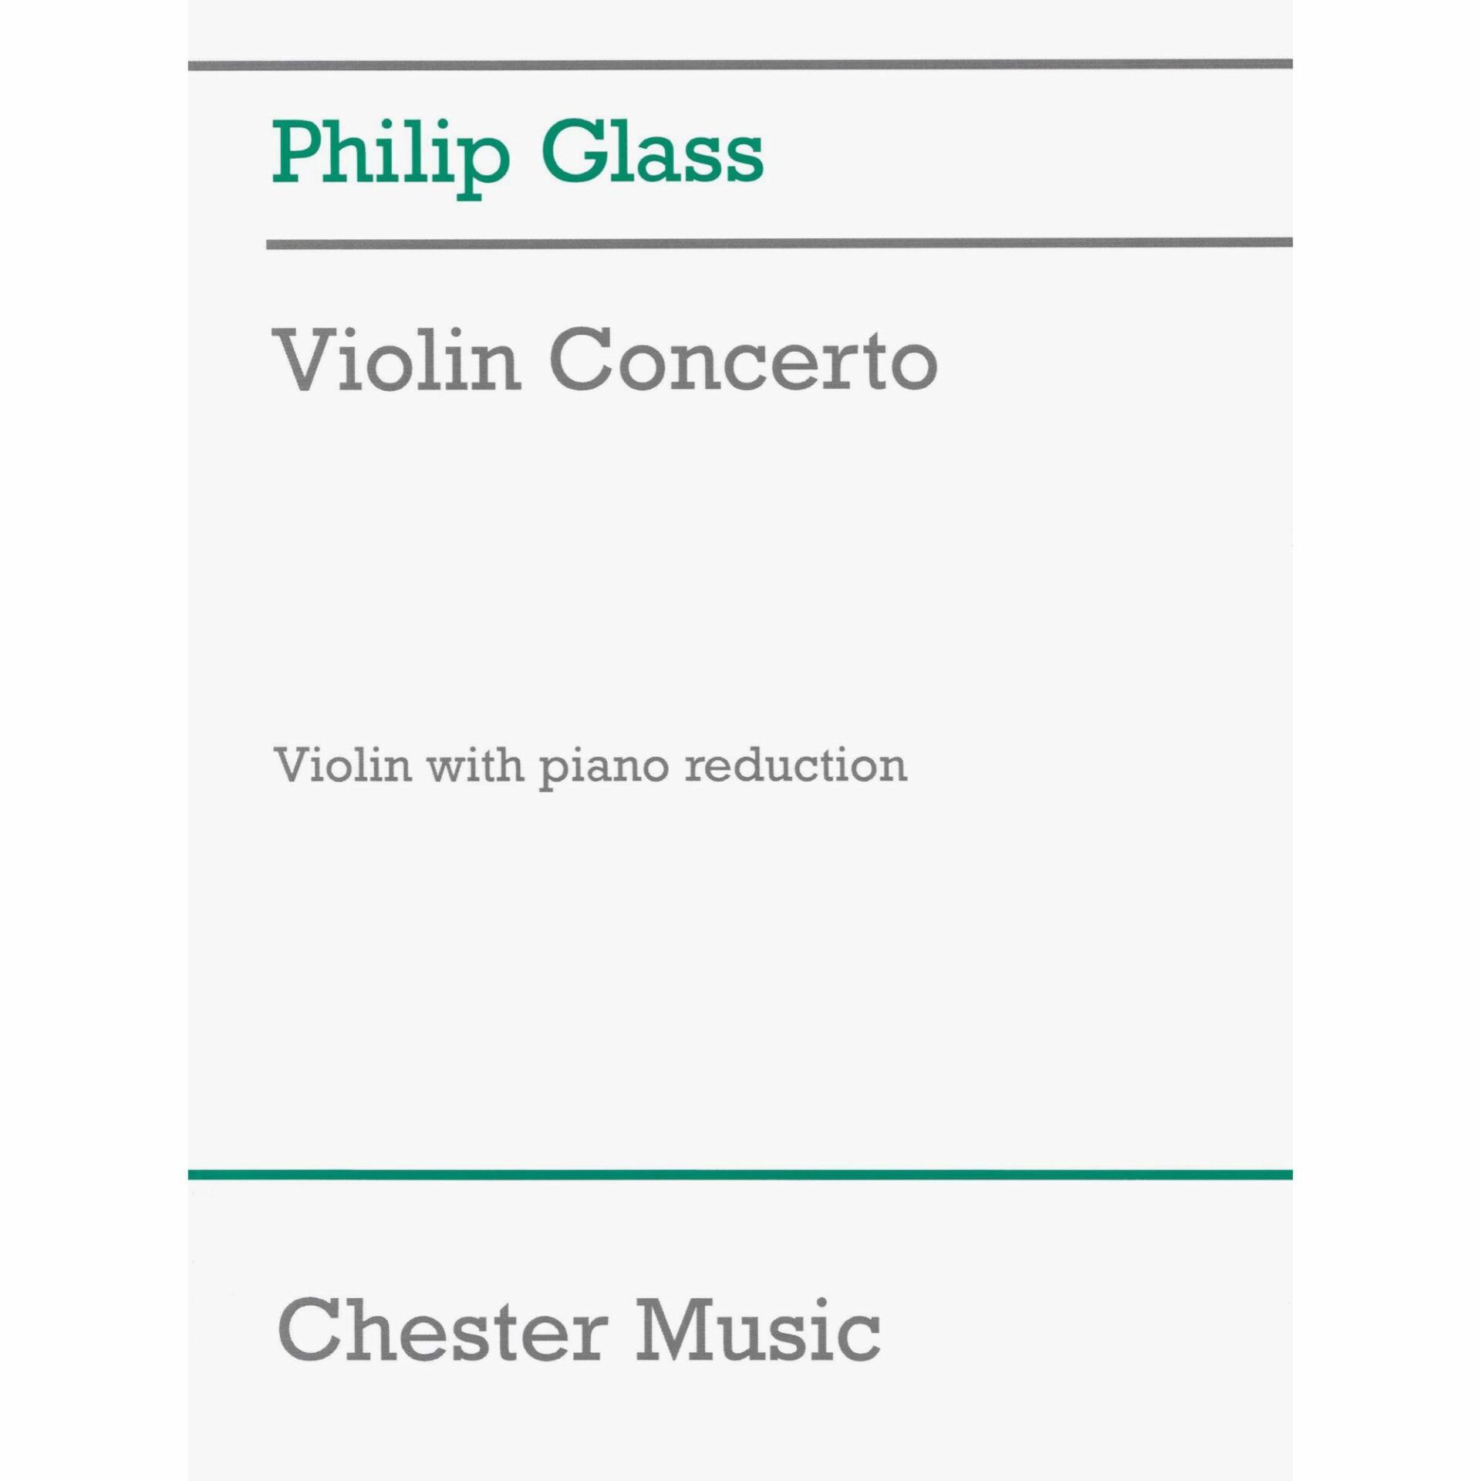
Task: Click the word "piano" in subtitle
Action: 602,768
